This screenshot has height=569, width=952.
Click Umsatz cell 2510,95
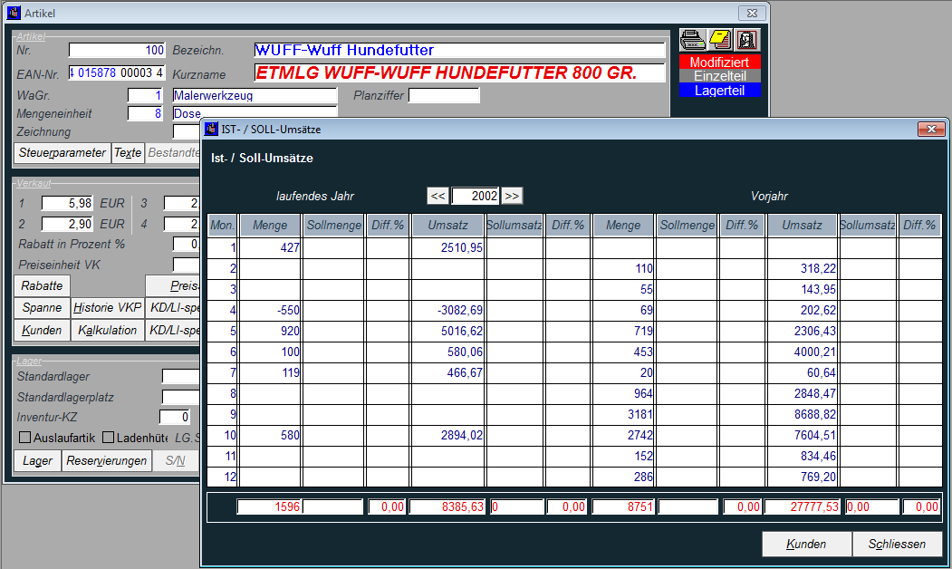tap(447, 247)
